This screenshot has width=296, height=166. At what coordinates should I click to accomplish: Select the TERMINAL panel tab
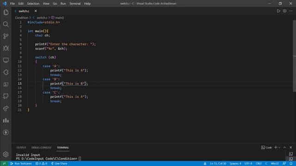(x=63, y=148)
